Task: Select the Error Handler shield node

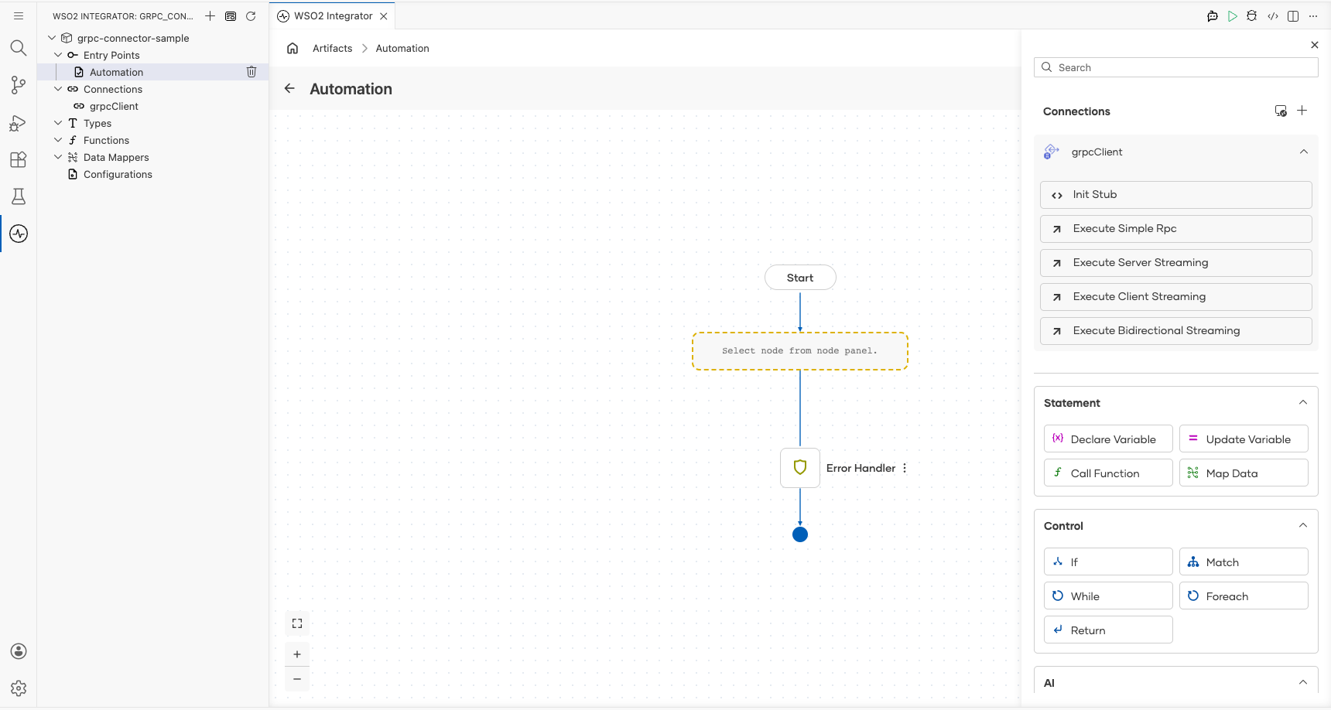Action: [x=800, y=468]
